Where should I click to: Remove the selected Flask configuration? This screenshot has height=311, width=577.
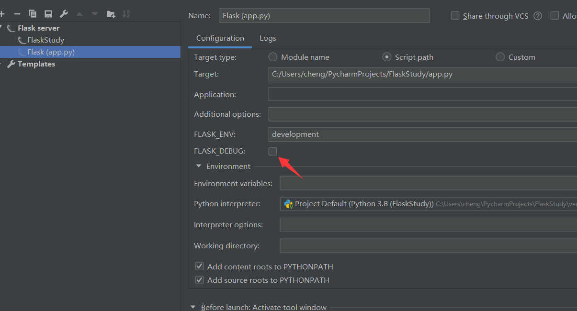point(17,13)
